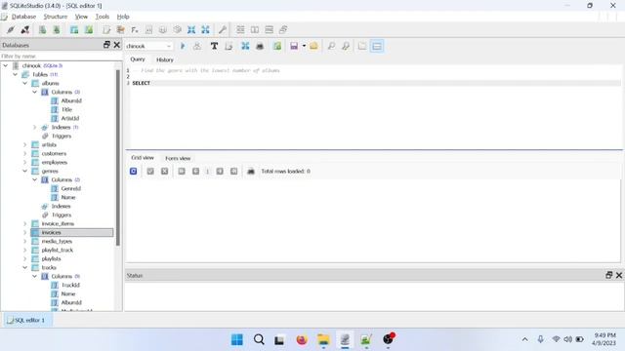Open the Structure menu
Screen dimensions: 625x351
pos(56,17)
